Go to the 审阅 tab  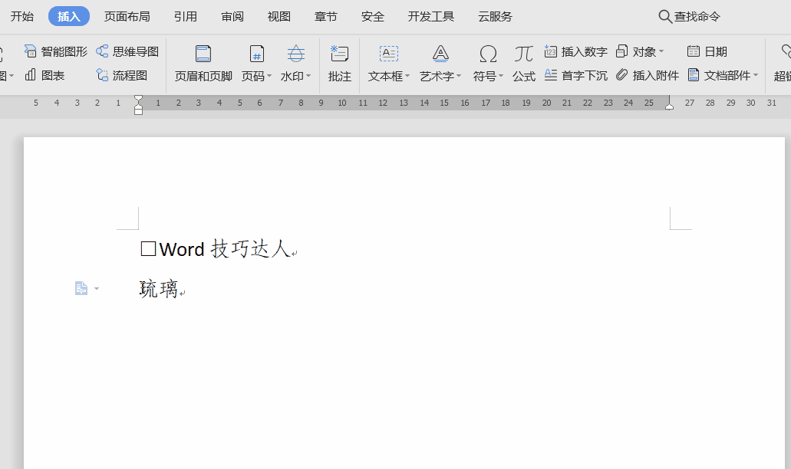pyautogui.click(x=232, y=17)
